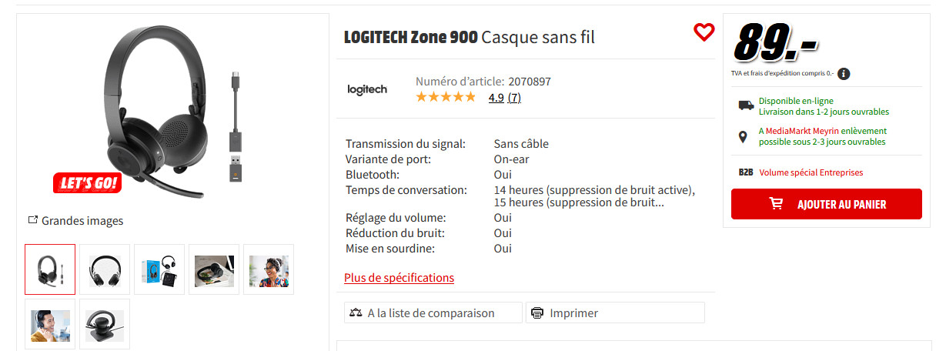Image resolution: width=946 pixels, height=351 pixels.
Task: Open Volume spécial Entreprises link
Action: point(811,172)
